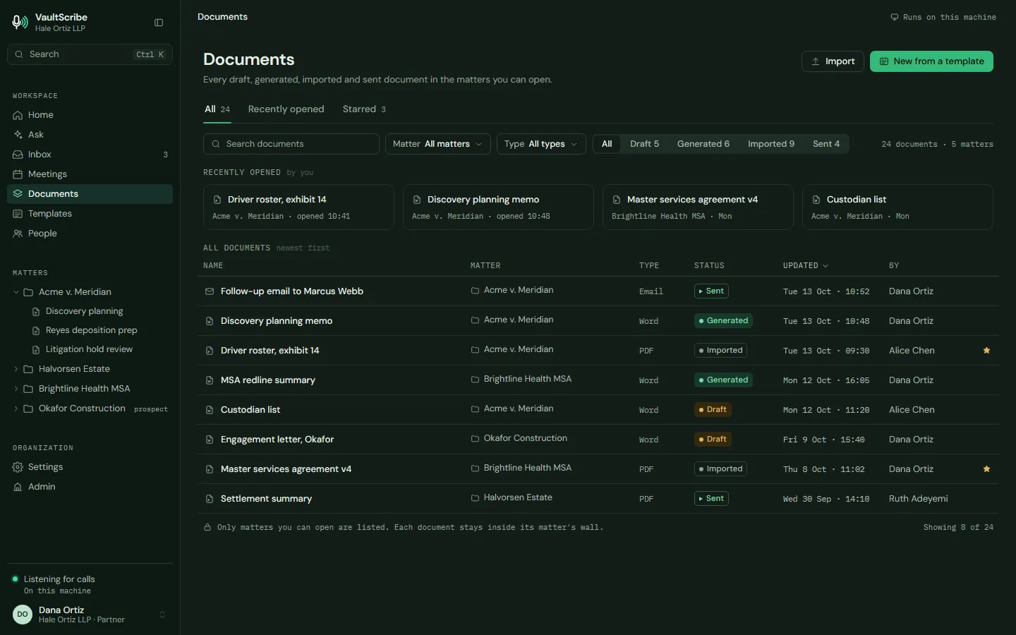The height and width of the screenshot is (635, 1016).
Task: Expand the Halvorsen Estate matter
Action: click(x=16, y=369)
